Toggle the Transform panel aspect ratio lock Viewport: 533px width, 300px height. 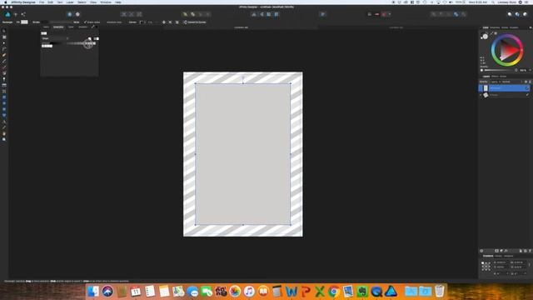[x=530, y=265]
